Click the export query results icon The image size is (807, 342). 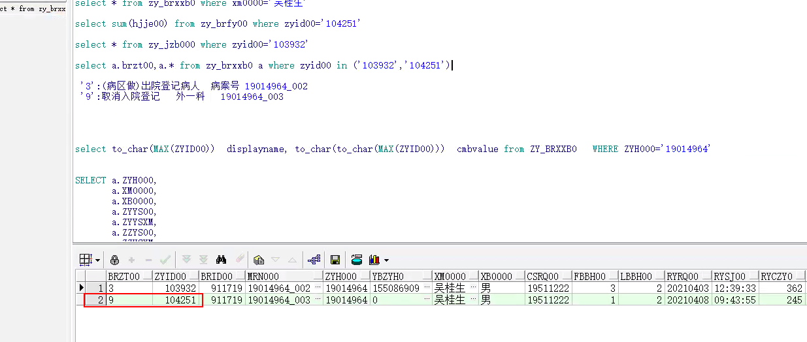pyautogui.click(x=357, y=259)
